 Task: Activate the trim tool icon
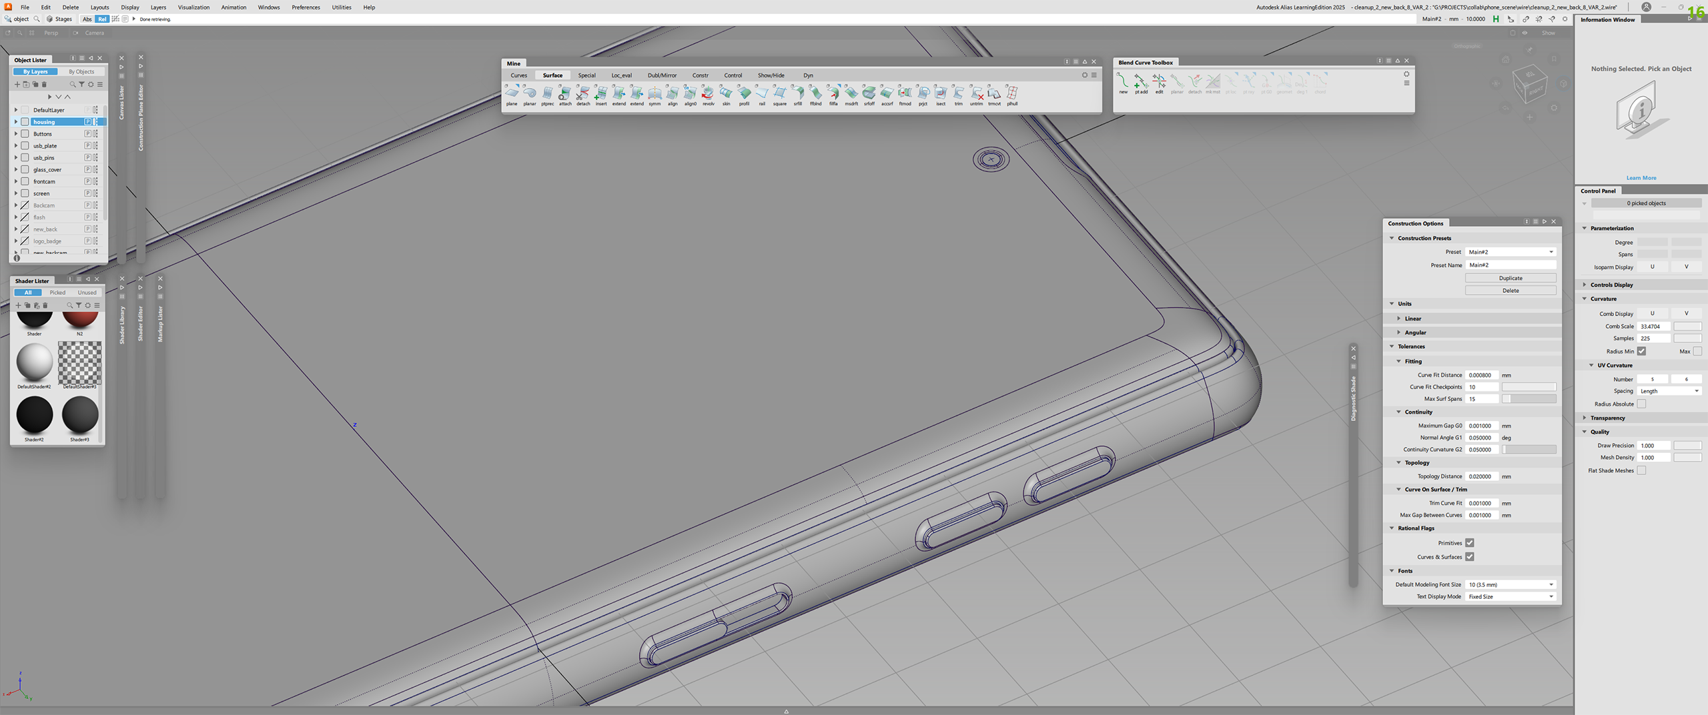[x=958, y=94]
